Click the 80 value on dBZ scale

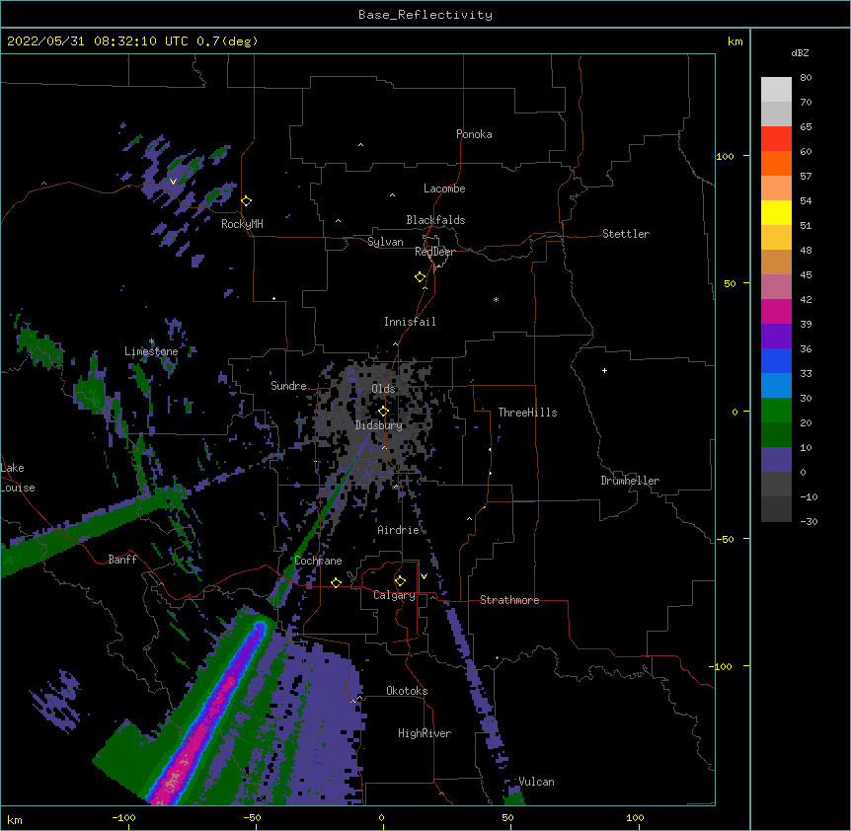coord(806,78)
